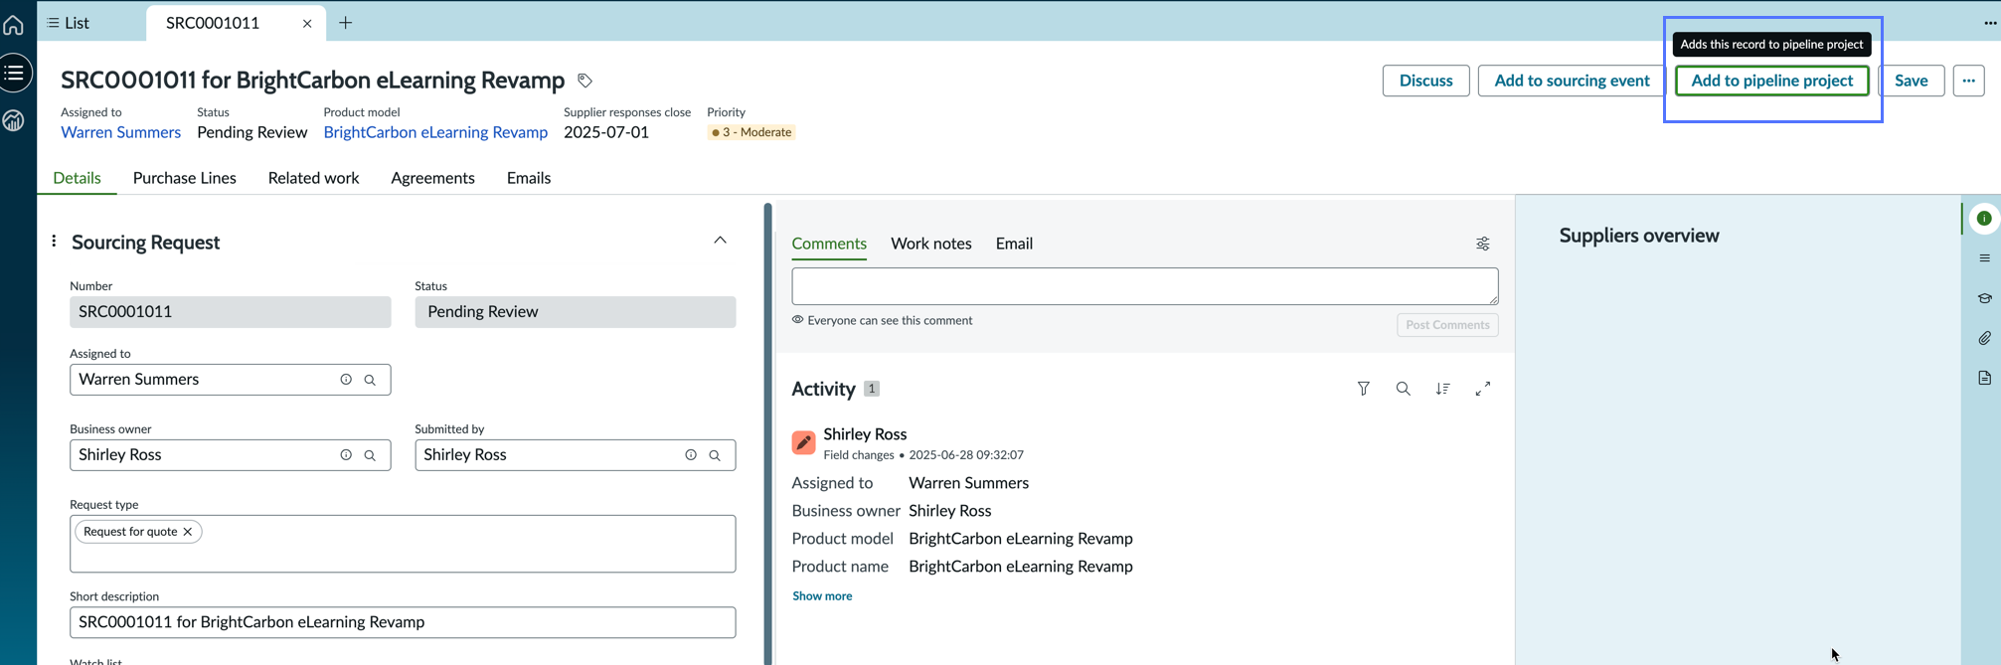Viewport: 2001px width, 665px height.
Task: Open the graduation cap icon in right rail
Action: point(1984,298)
